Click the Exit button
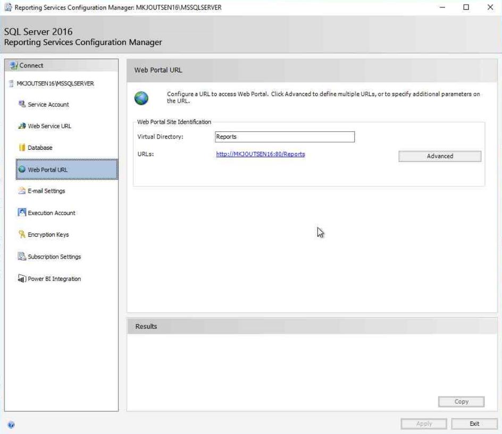The width and height of the screenshot is (502, 434). [x=474, y=423]
